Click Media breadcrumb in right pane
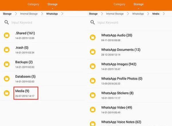 (x=156, y=14)
